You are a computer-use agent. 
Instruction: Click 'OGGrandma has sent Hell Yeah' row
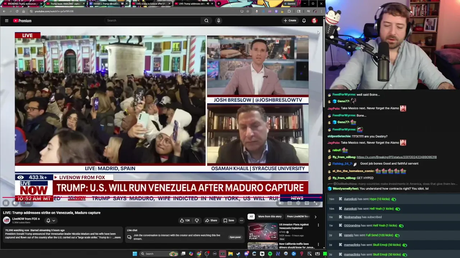point(393,226)
